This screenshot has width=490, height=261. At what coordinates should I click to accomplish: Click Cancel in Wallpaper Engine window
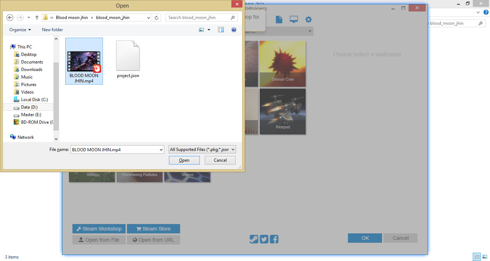pos(400,238)
